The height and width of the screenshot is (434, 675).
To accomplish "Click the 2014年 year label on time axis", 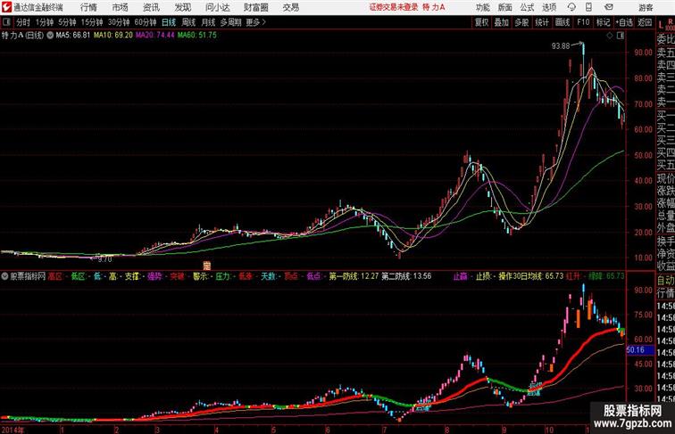I will point(12,430).
